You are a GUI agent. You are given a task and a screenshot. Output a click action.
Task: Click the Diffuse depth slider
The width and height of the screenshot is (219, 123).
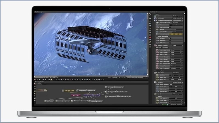(176, 100)
